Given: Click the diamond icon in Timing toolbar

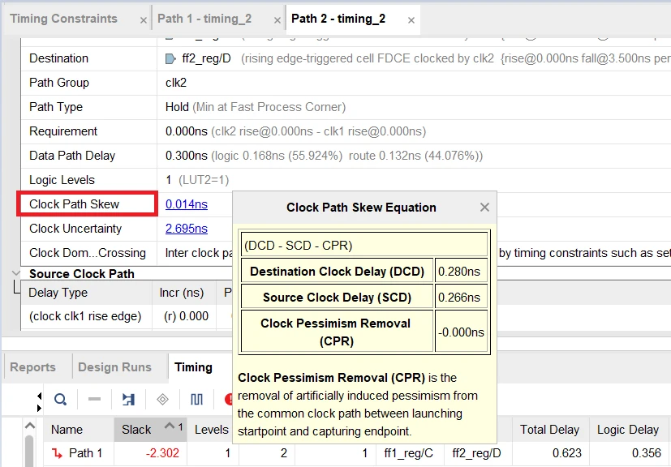Looking at the screenshot, I should click(x=162, y=400).
